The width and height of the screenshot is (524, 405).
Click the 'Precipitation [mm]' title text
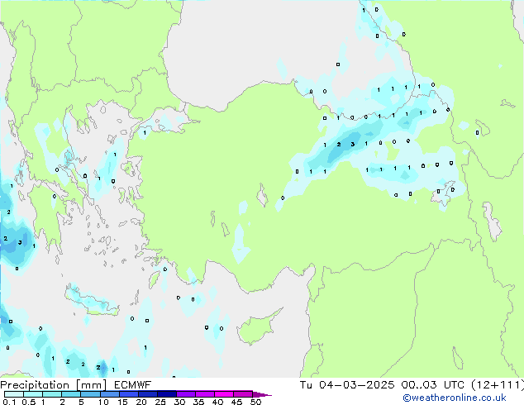coord(53,385)
